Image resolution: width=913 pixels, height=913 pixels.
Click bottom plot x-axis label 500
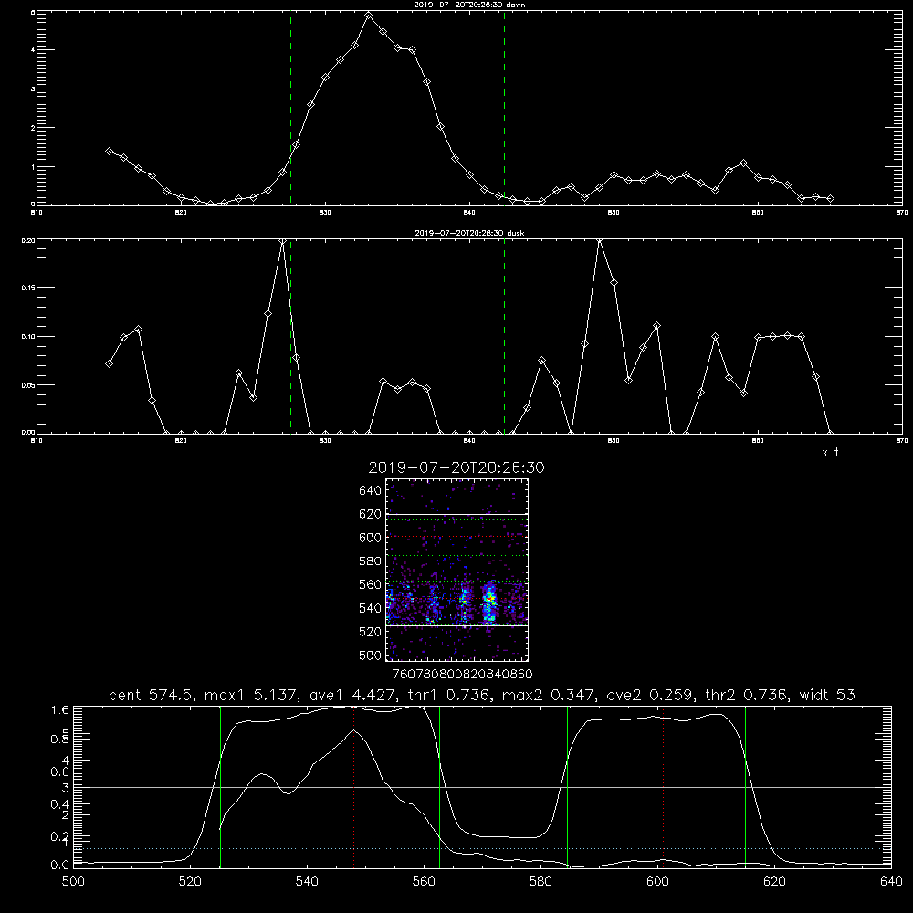tap(73, 882)
